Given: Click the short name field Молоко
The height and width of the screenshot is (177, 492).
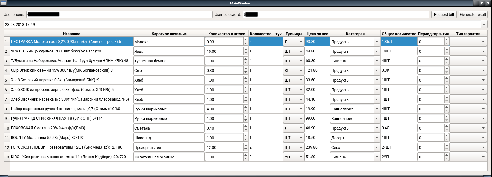Looking at the screenshot, I should [x=169, y=42].
